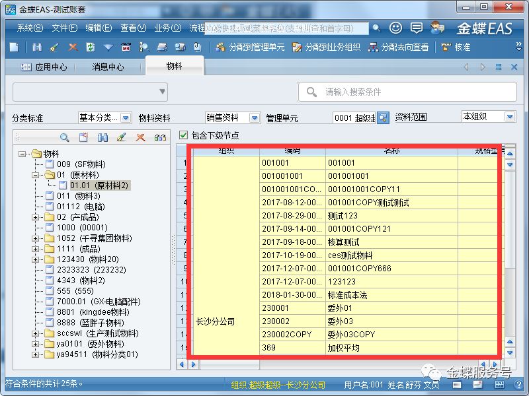
Task: Select tree item 01.01 (原材料2)
Action: pos(99,185)
